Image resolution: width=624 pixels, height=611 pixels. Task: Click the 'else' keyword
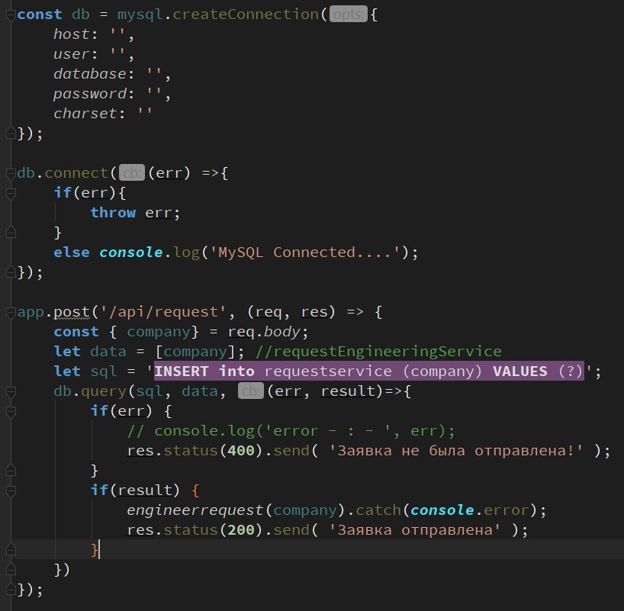point(72,252)
